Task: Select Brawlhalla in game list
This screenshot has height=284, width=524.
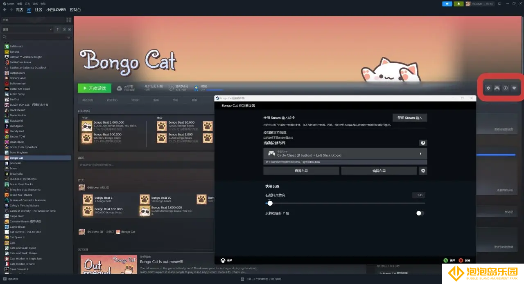Action: 37,174
